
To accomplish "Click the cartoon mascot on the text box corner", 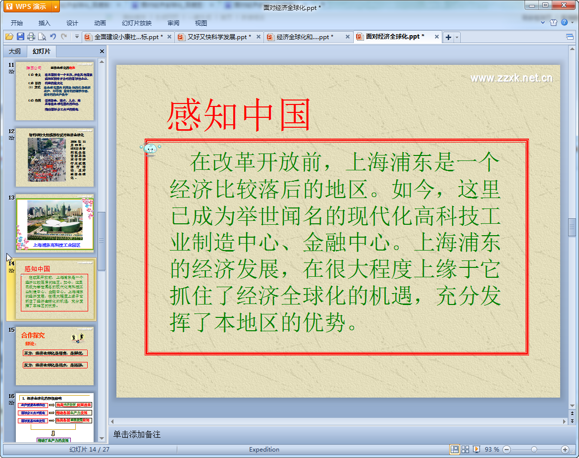I will pyautogui.click(x=150, y=149).
